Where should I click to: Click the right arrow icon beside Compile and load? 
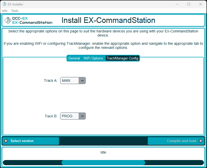pos(200,141)
